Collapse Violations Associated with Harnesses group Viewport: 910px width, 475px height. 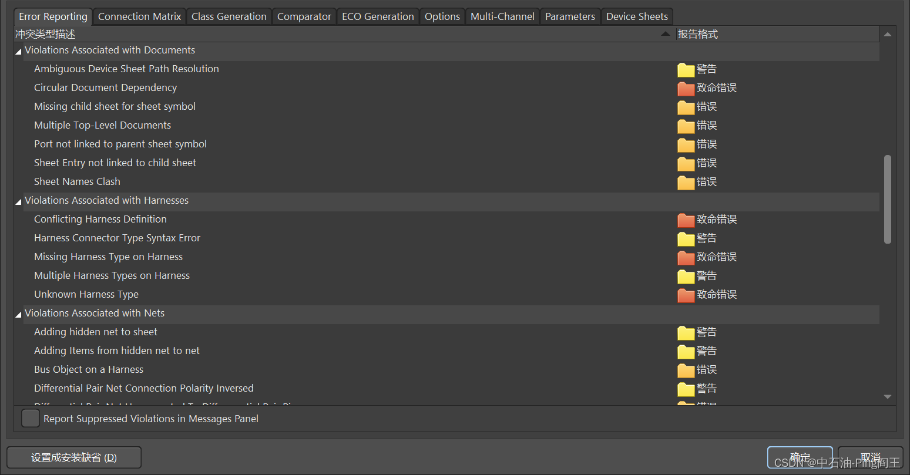coord(18,202)
